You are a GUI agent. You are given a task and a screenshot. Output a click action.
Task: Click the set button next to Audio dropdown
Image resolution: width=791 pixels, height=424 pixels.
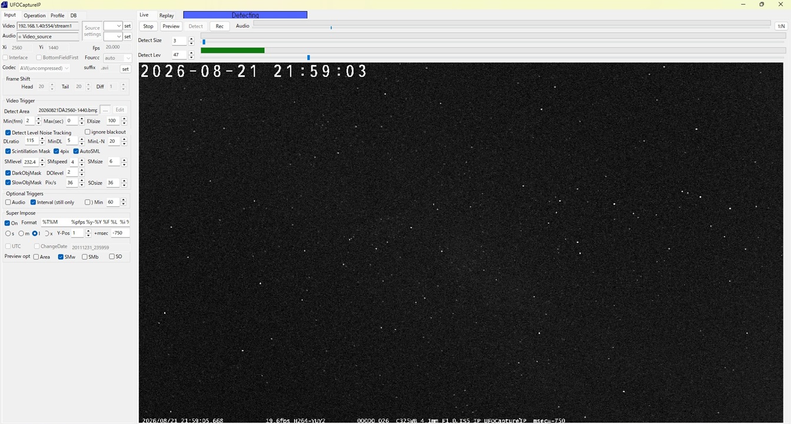pos(127,36)
